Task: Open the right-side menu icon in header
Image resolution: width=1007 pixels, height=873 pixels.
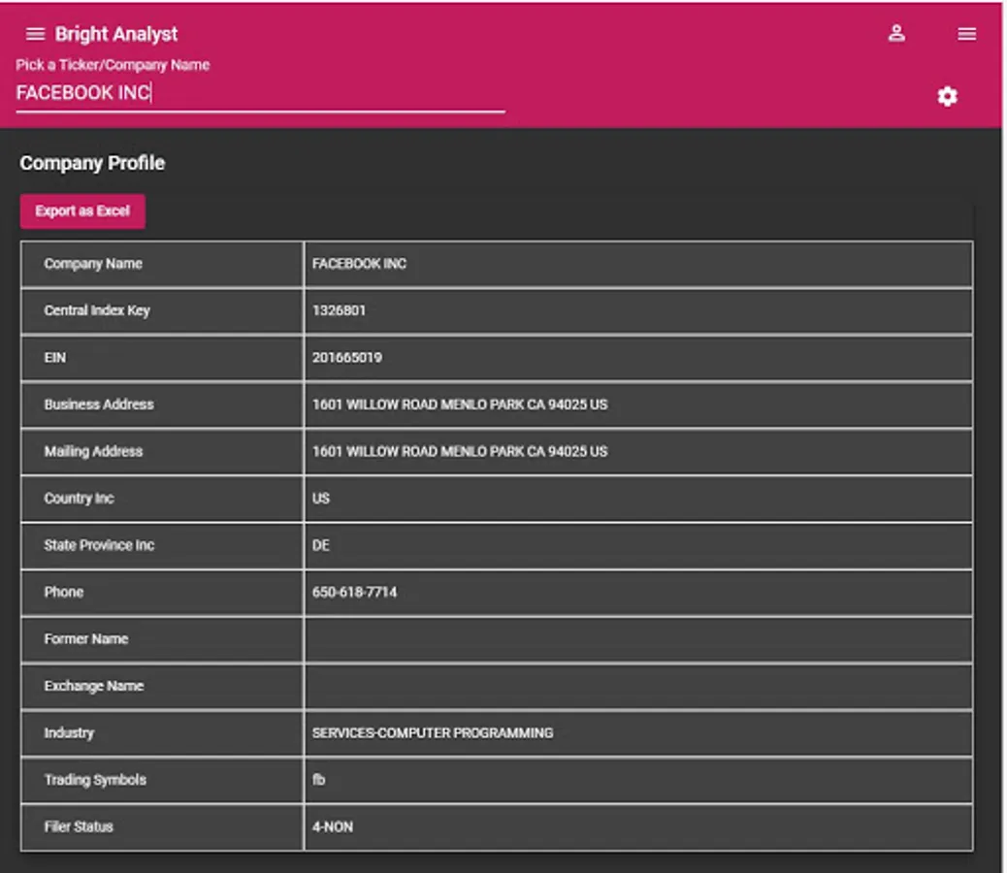Action: (966, 34)
